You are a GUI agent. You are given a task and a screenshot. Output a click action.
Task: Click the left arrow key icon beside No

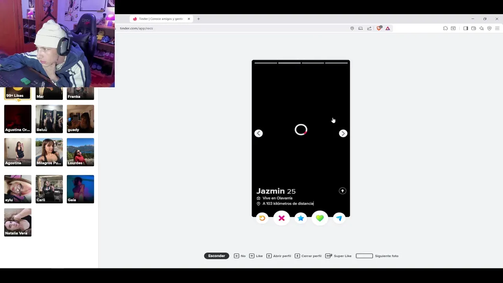point(236,256)
